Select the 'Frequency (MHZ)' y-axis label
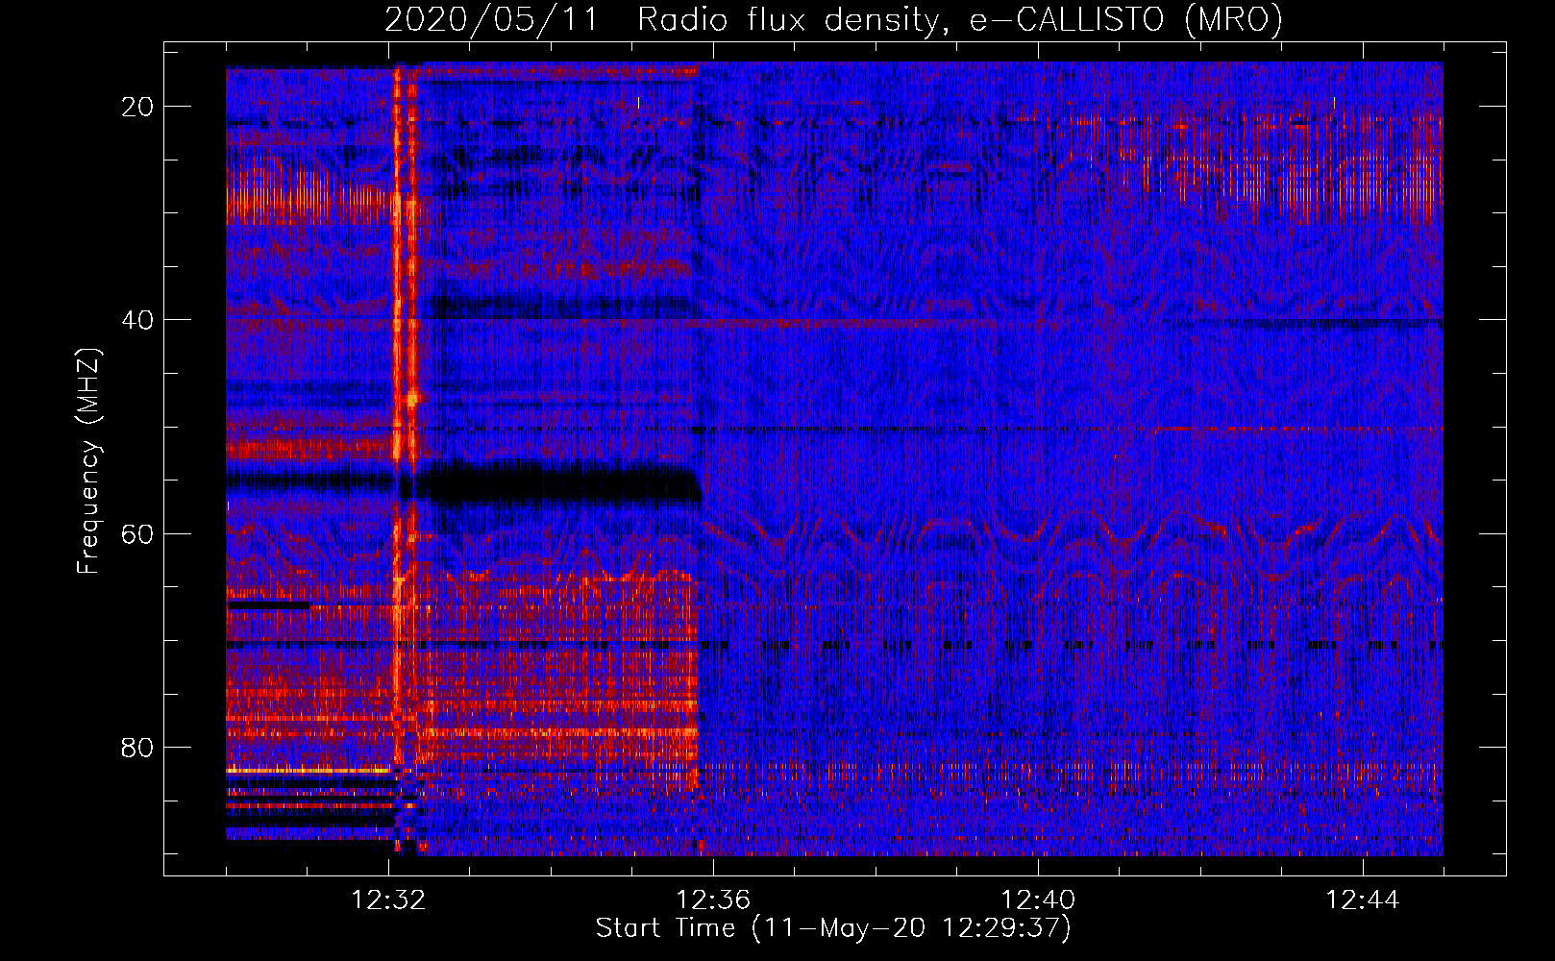The height and width of the screenshot is (961, 1555). 88,461
